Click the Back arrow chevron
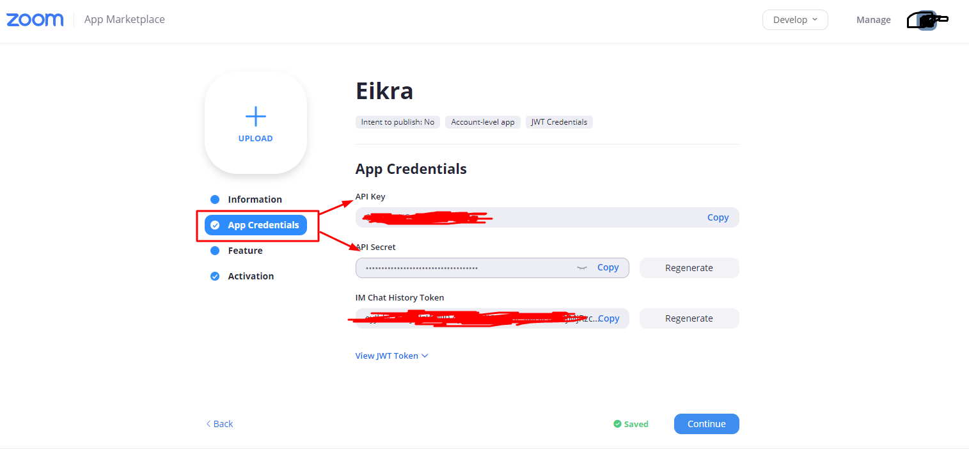The width and height of the screenshot is (969, 461). [209, 424]
